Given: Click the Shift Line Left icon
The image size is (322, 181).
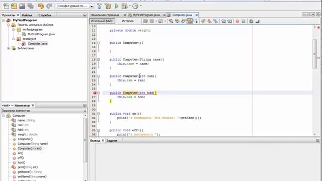Looking at the screenshot, I should [223, 21].
